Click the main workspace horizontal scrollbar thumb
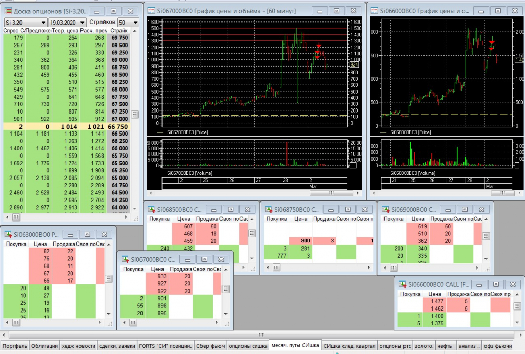The height and width of the screenshot is (354, 525). pyautogui.click(x=261, y=335)
